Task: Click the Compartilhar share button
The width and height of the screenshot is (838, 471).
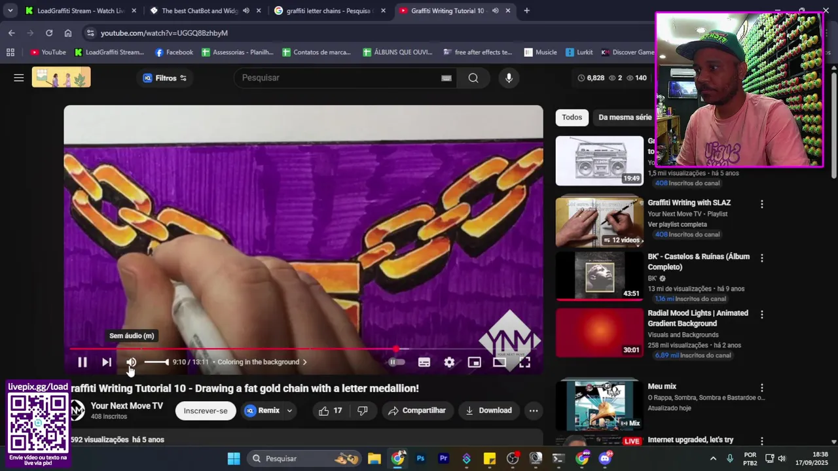Action: (416, 411)
